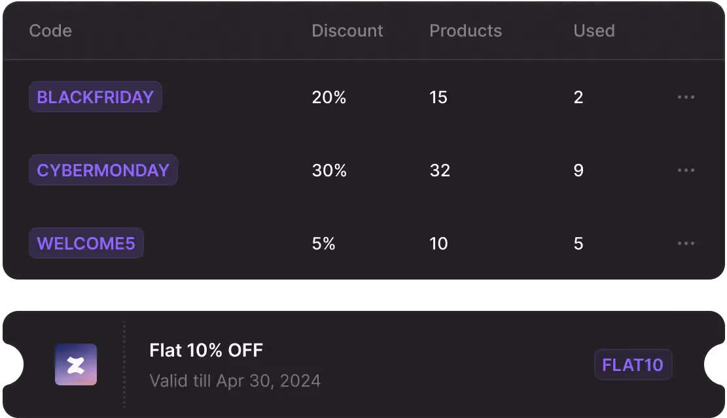Click the 30% discount value

click(x=329, y=170)
